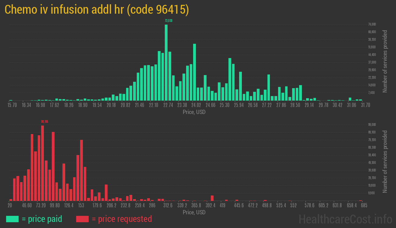Screen dimensions: 396x228
Task: Click the green bar above price 27.22
Action: click(x=269, y=87)
